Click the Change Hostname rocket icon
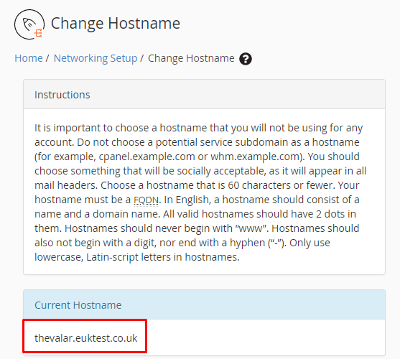Viewport: 400px width, 359px height. 29,24
